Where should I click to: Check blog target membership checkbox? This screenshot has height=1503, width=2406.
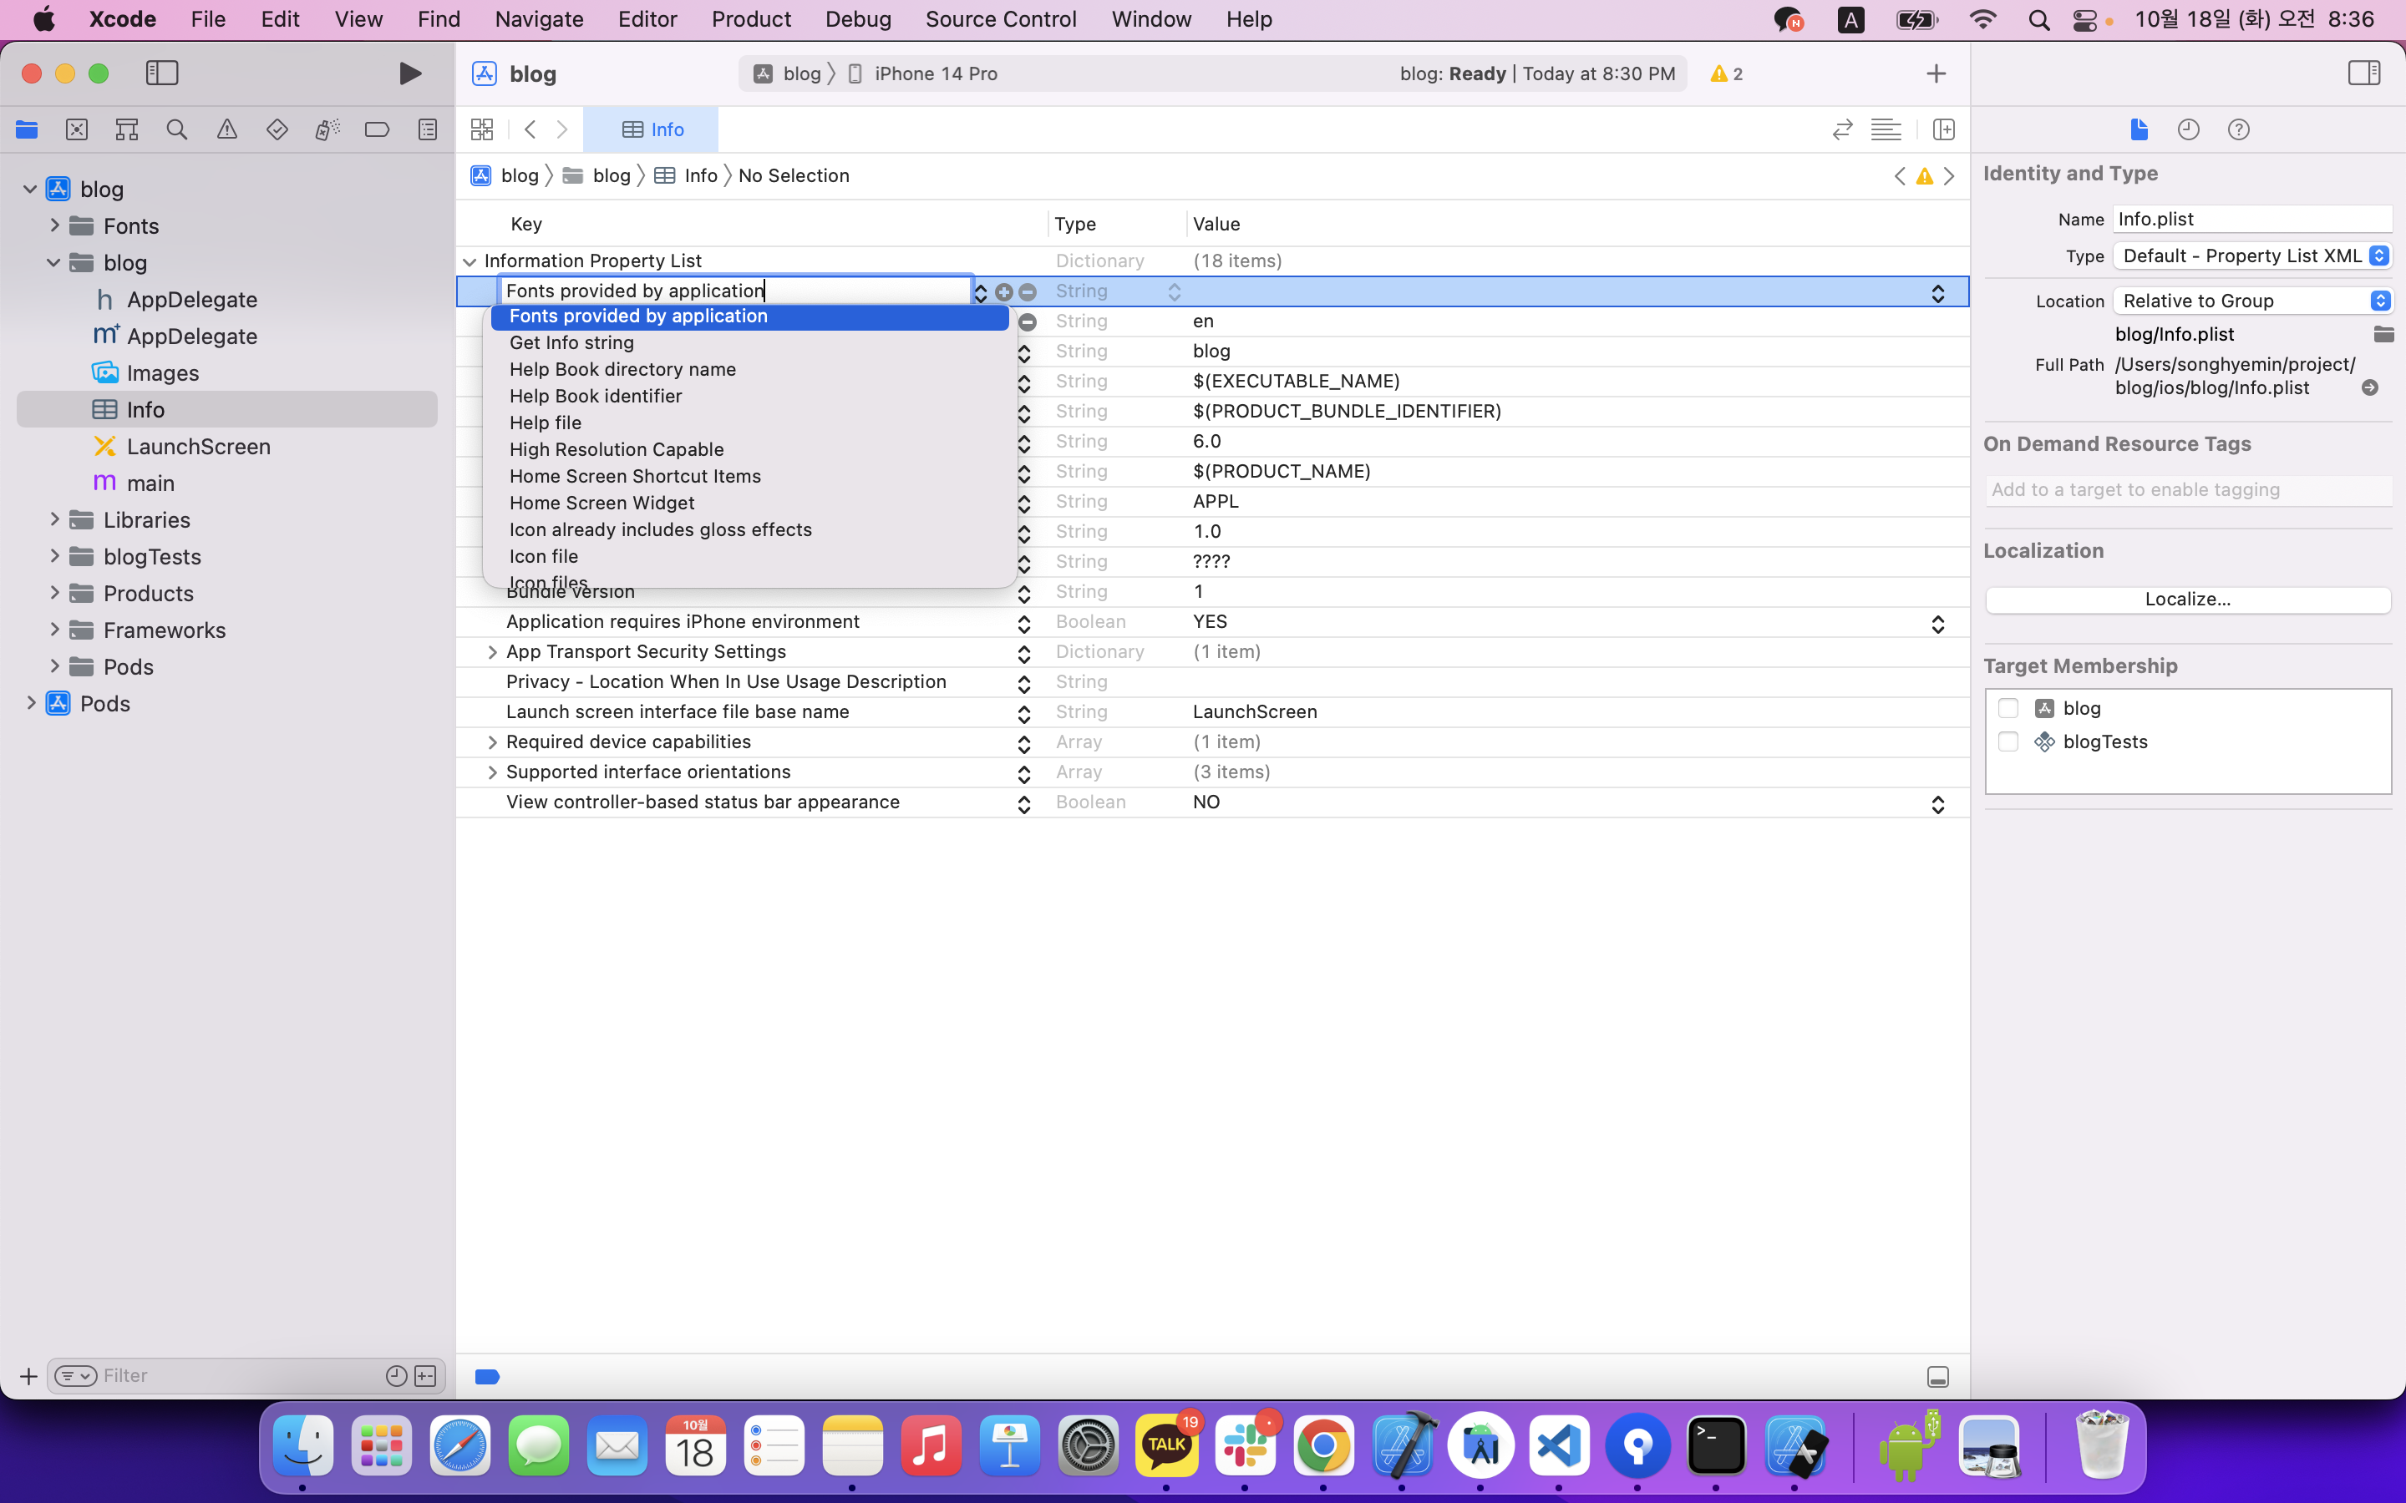(2008, 708)
